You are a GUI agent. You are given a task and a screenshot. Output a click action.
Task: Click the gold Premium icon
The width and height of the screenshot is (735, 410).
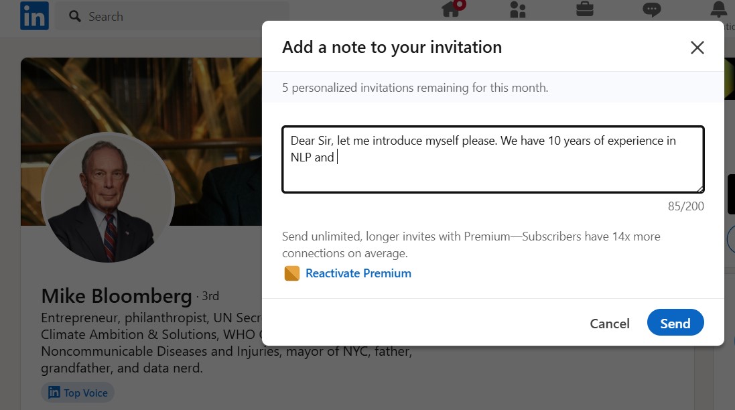pos(291,273)
